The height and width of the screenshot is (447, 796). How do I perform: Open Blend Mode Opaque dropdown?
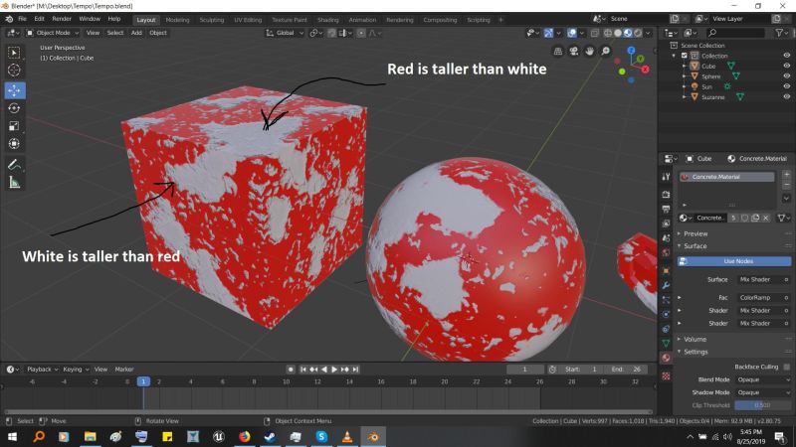(x=762, y=379)
